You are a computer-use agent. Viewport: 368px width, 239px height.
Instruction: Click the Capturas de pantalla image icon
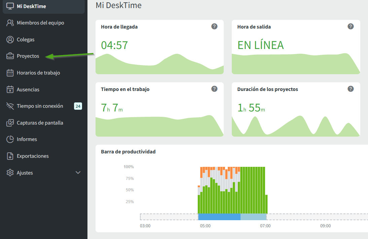click(10, 123)
